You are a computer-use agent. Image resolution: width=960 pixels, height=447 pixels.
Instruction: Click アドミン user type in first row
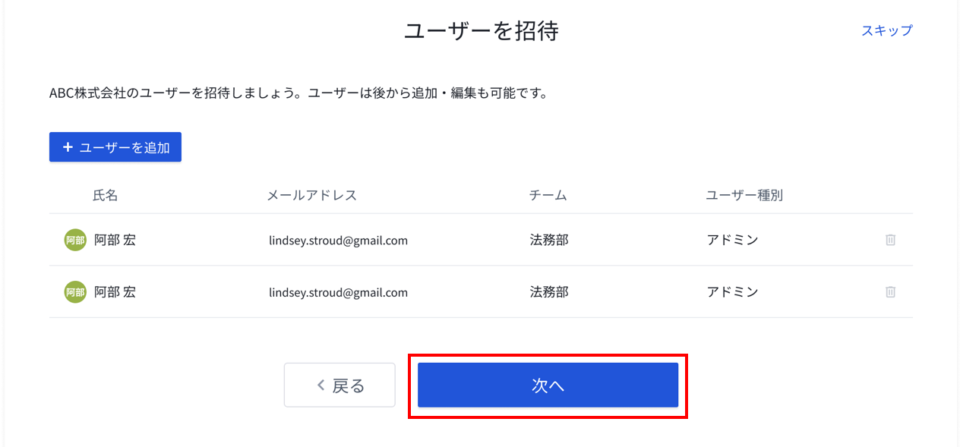tap(733, 240)
